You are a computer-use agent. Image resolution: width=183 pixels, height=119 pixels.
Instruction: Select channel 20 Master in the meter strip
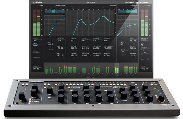coord(136,70)
